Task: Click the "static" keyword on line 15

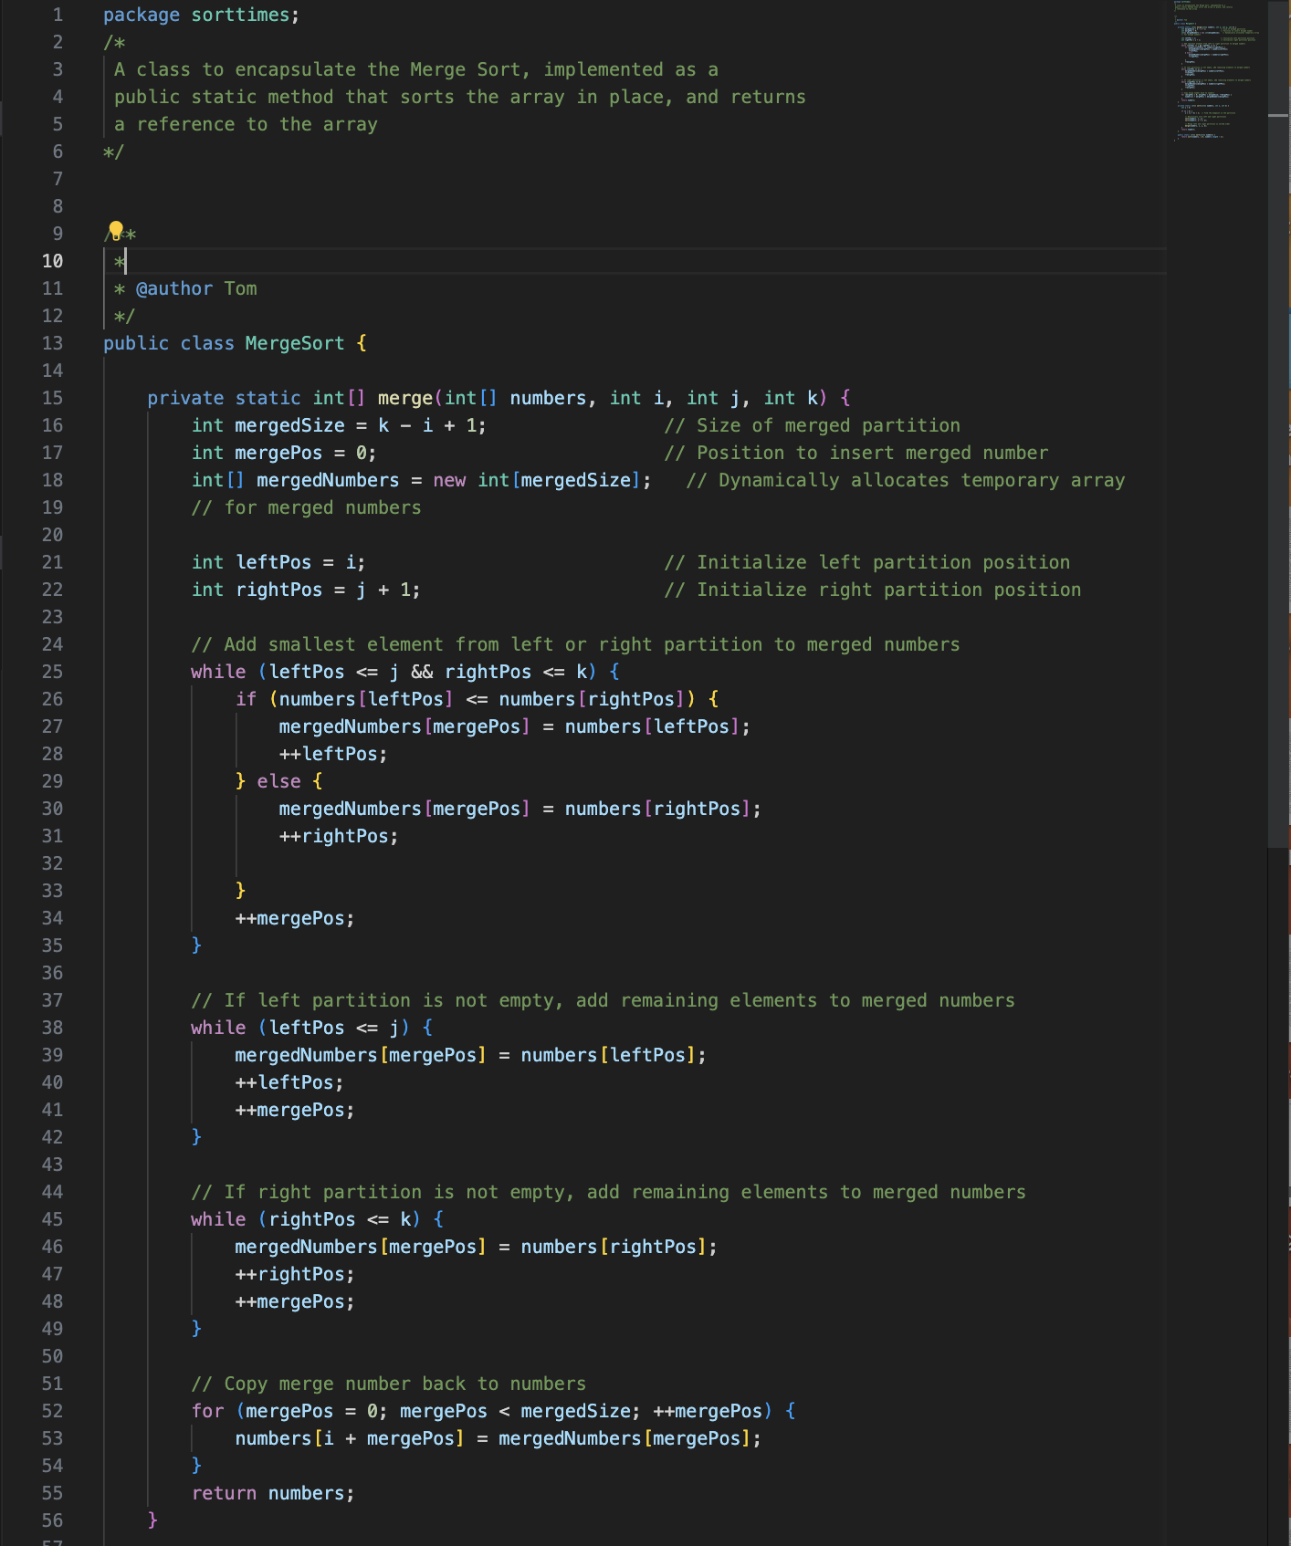Action: (268, 398)
